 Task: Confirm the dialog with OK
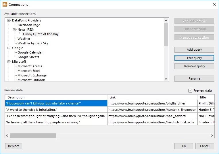tap(184, 146)
